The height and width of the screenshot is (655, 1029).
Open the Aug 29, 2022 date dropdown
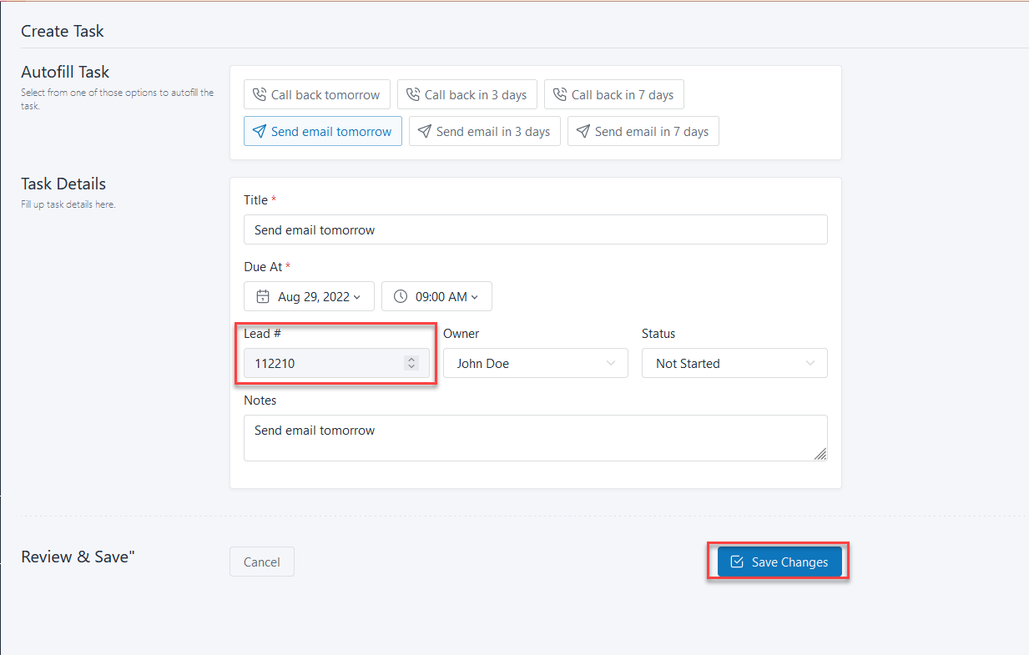(309, 296)
